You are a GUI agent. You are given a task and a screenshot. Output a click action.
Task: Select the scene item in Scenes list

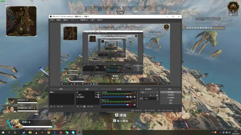click(62, 92)
